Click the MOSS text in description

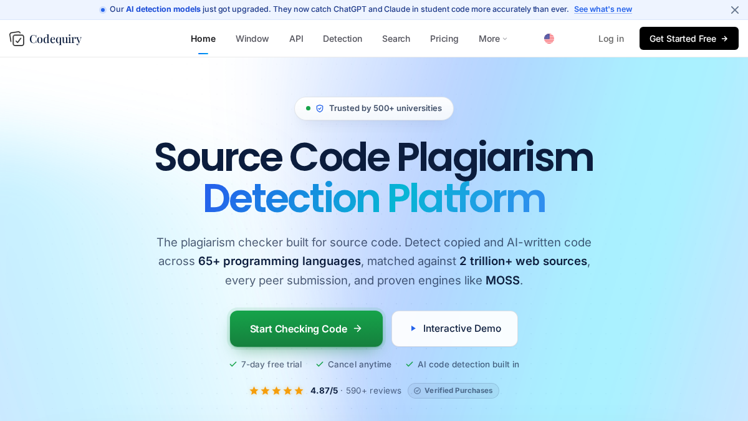pos(502,281)
